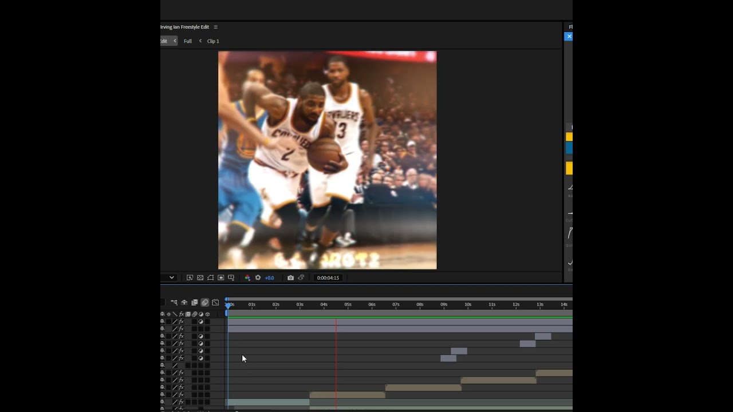This screenshot has height=412, width=733.
Task: Select the blue swatch in right panel
Action: 569,148
